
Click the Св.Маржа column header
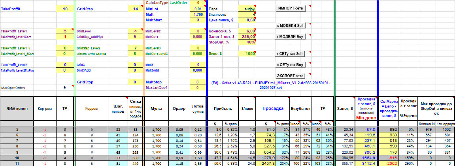coord(389,109)
